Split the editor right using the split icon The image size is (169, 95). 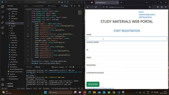point(79,6)
